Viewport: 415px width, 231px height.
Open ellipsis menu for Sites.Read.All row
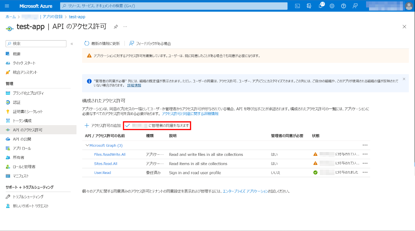365,163
